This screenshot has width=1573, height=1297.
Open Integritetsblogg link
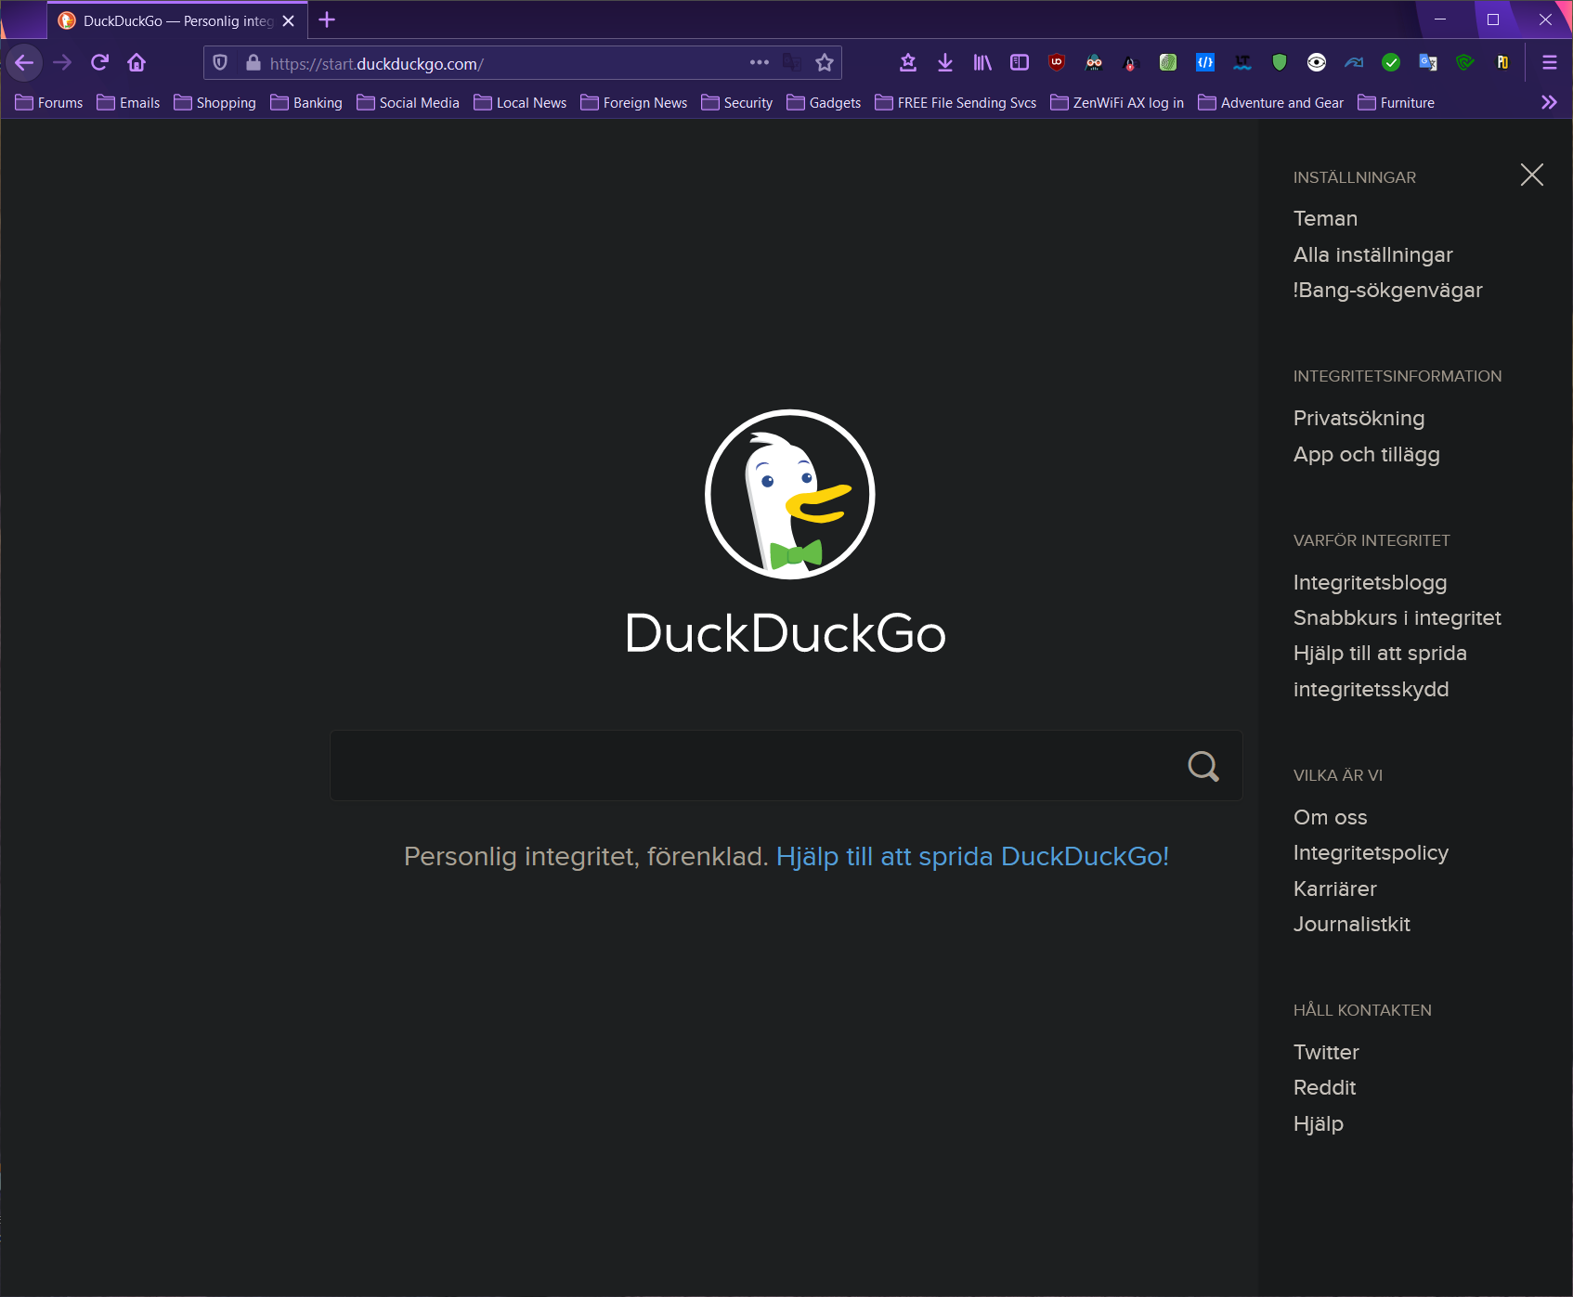point(1370,583)
